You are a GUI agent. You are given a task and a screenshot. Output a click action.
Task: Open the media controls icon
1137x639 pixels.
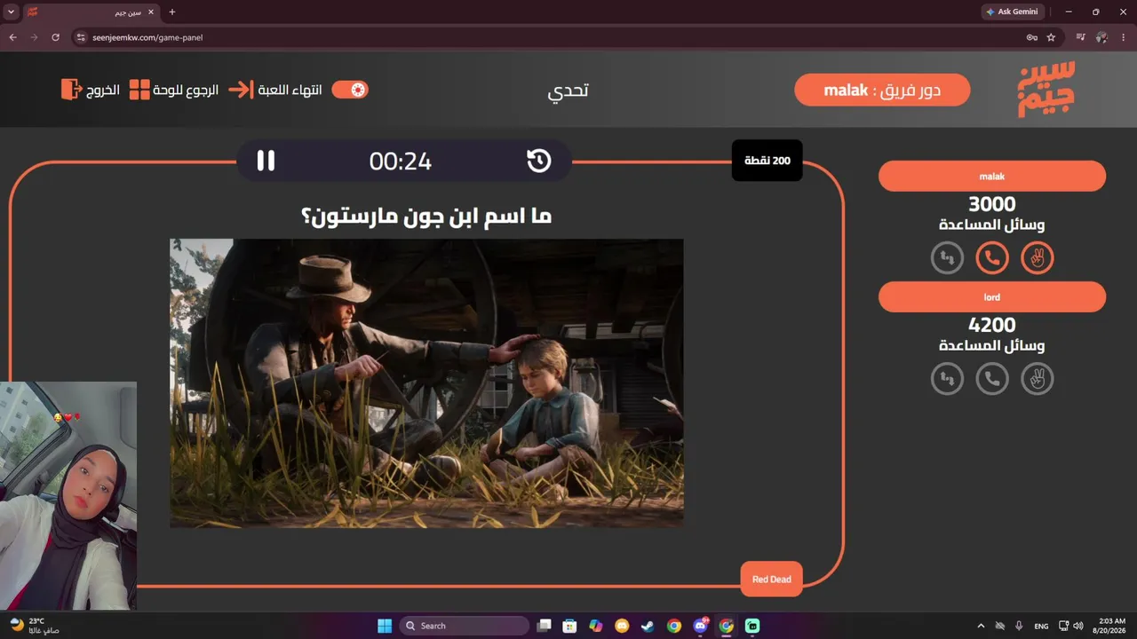1080,37
